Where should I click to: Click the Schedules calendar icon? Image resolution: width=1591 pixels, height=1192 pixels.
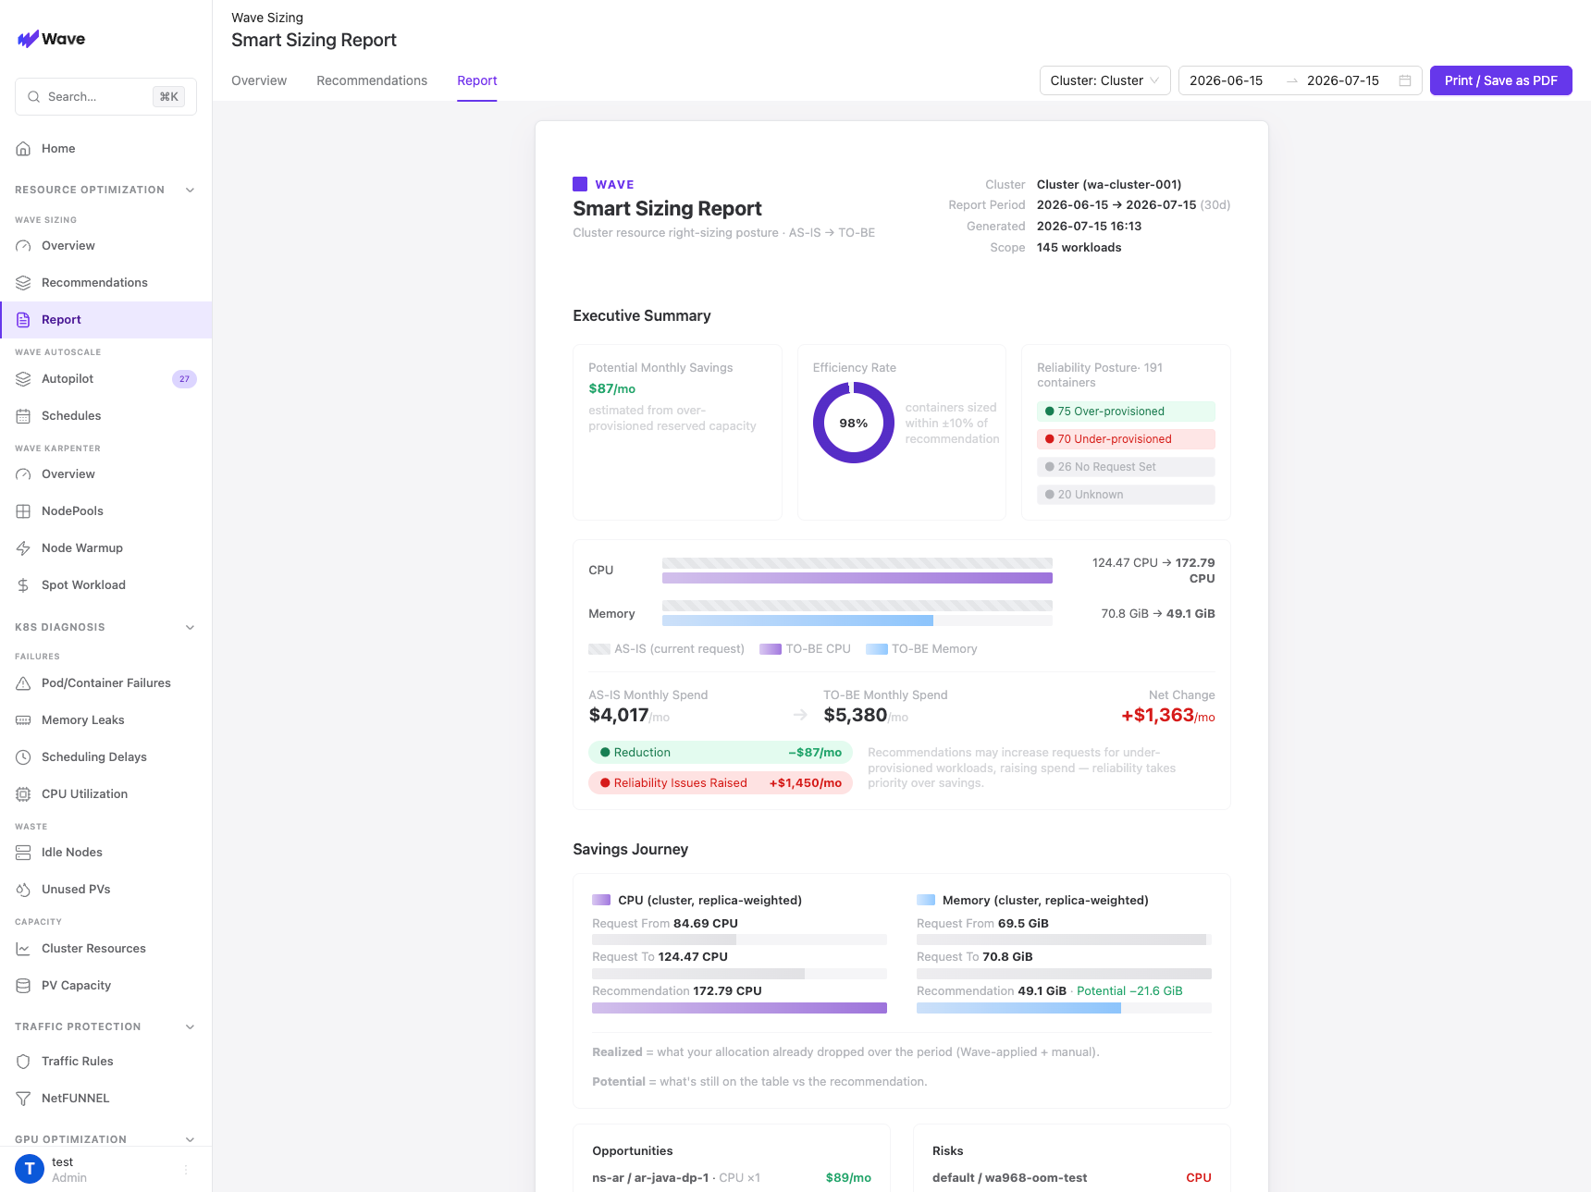coord(23,416)
